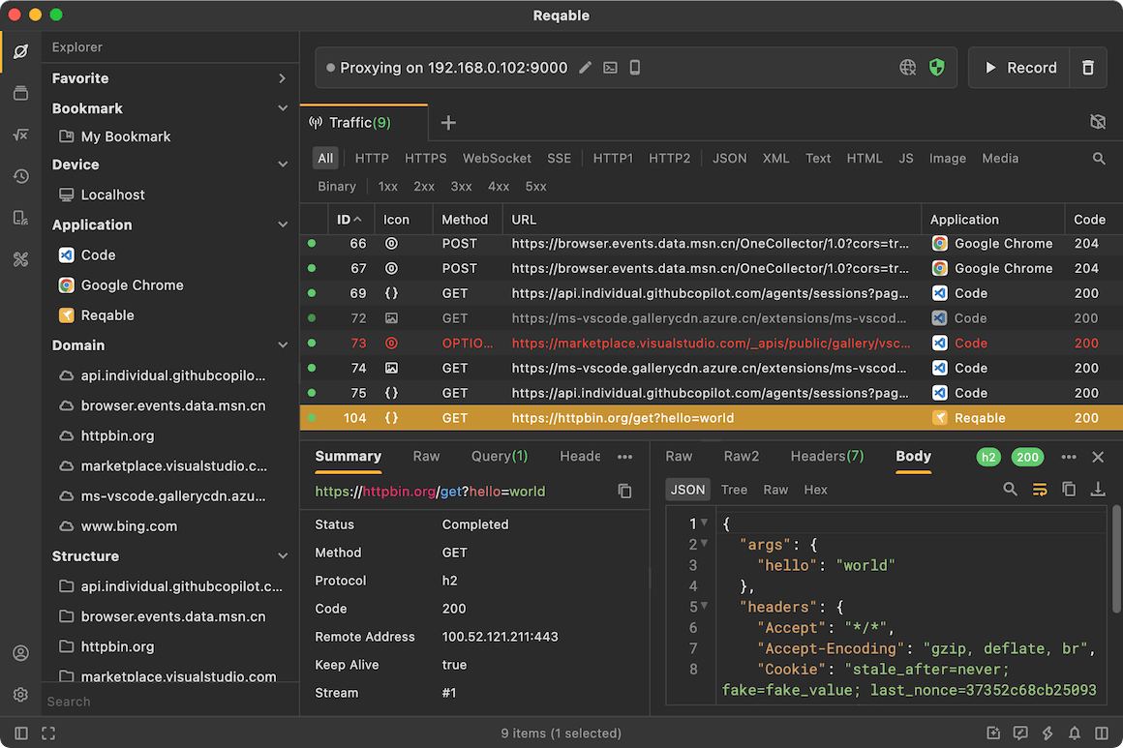Open the script function icon in the left rail
Image resolution: width=1123 pixels, height=748 pixels.
pos(20,135)
